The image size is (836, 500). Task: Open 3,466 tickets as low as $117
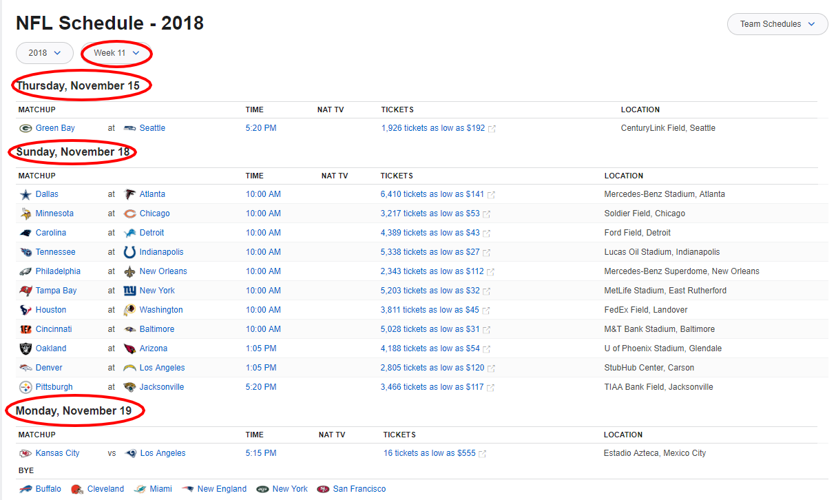(432, 387)
